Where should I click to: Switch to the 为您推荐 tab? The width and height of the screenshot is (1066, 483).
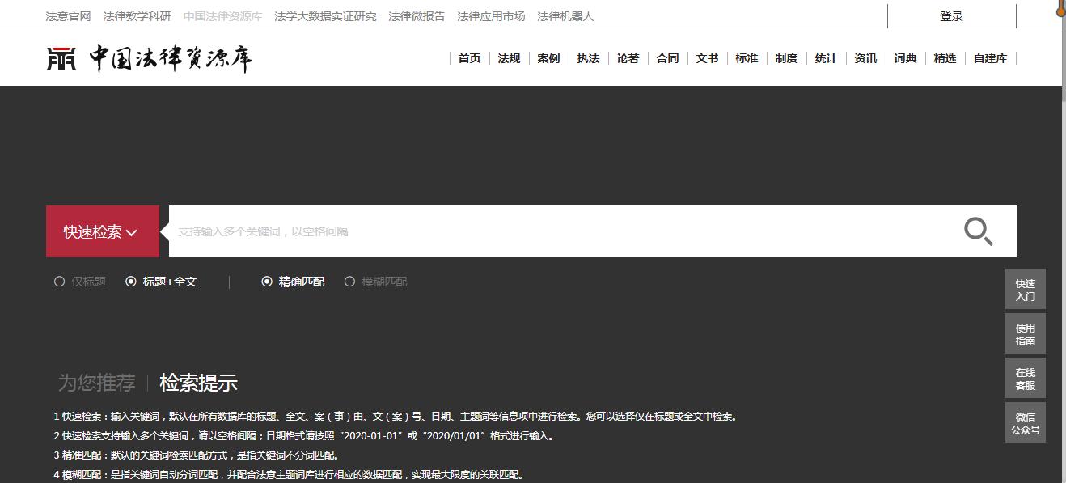tap(96, 383)
